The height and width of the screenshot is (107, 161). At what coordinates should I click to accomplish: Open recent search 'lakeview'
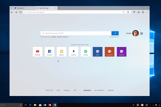66,37
